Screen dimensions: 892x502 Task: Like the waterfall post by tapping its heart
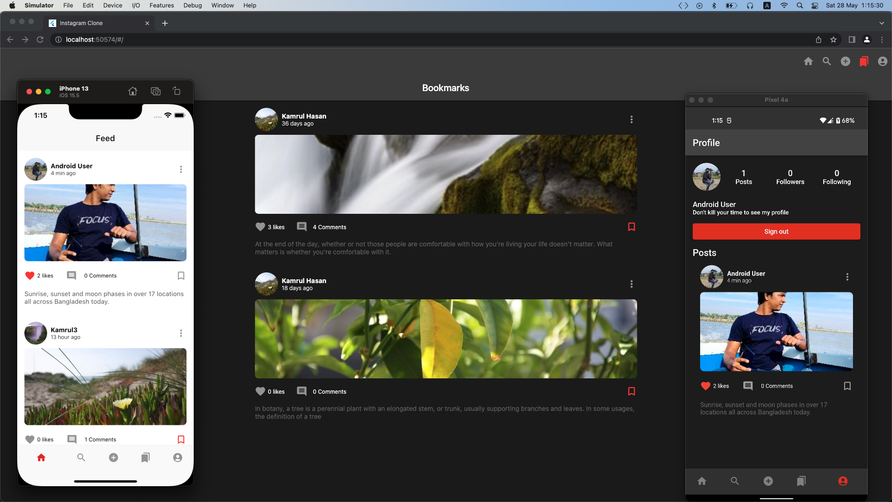coord(260,226)
